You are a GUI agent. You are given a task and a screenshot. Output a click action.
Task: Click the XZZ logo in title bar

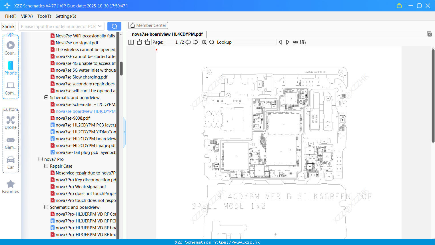7,6
